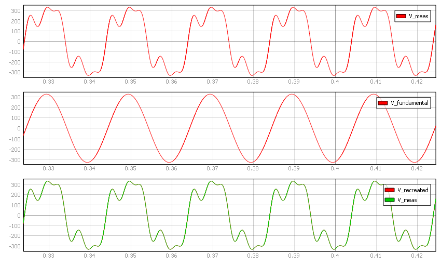Viewport: 441px width, 267px height.
Task: Click the red V_fundamental legend swatch
Action: (383, 103)
